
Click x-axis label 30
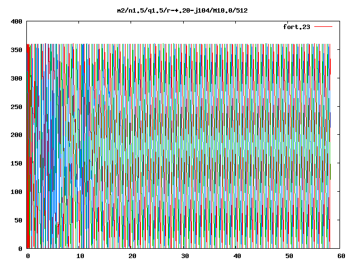(185, 256)
